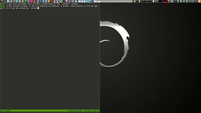This screenshot has width=201, height=113.
Task: Click the pink circular launcher icon
Action: pos(31,1)
